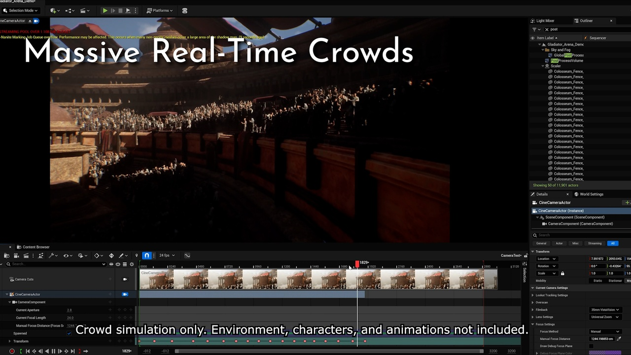Open the Platforms menu button
Screen dimensions: 631x355
tap(161, 10)
